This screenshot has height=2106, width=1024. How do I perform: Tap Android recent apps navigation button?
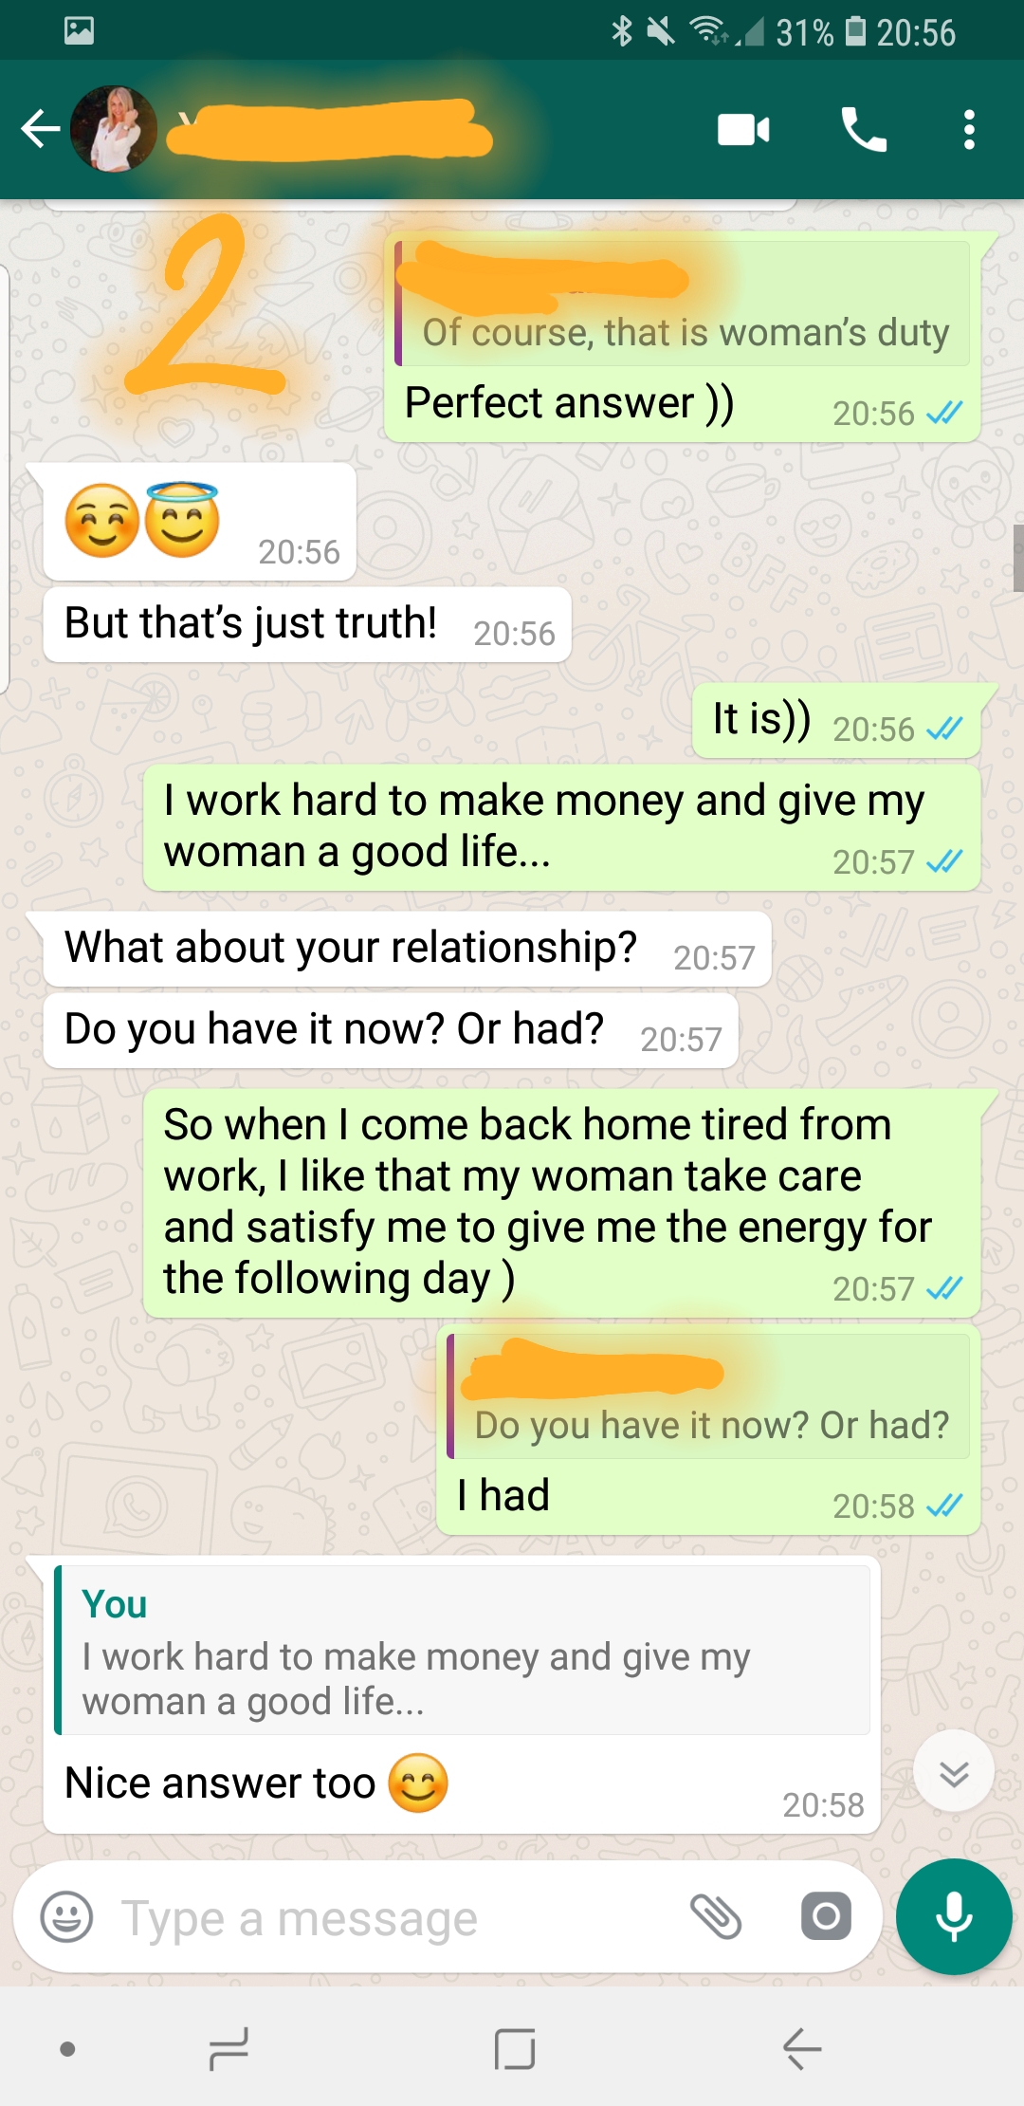click(229, 2049)
